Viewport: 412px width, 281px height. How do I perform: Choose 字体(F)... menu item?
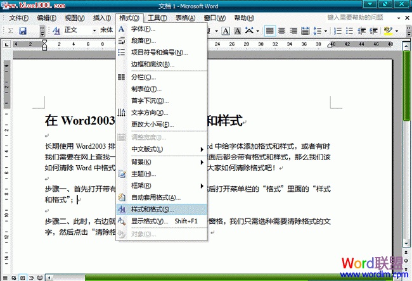[x=162, y=29]
